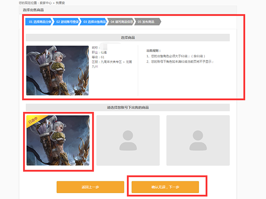Click the 选择商品 section header bar
Screen dimensions: 266x199
tap(128, 38)
